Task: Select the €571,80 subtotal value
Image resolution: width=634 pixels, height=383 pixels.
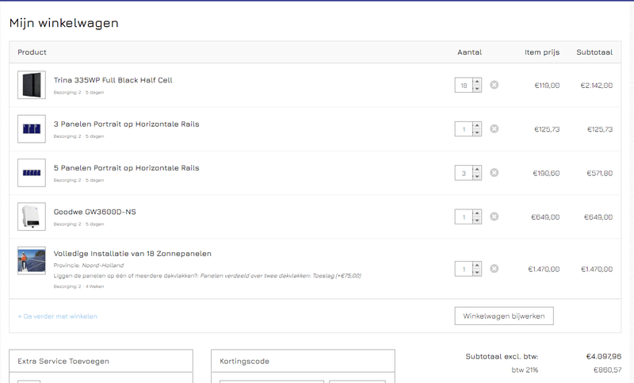Action: [600, 173]
